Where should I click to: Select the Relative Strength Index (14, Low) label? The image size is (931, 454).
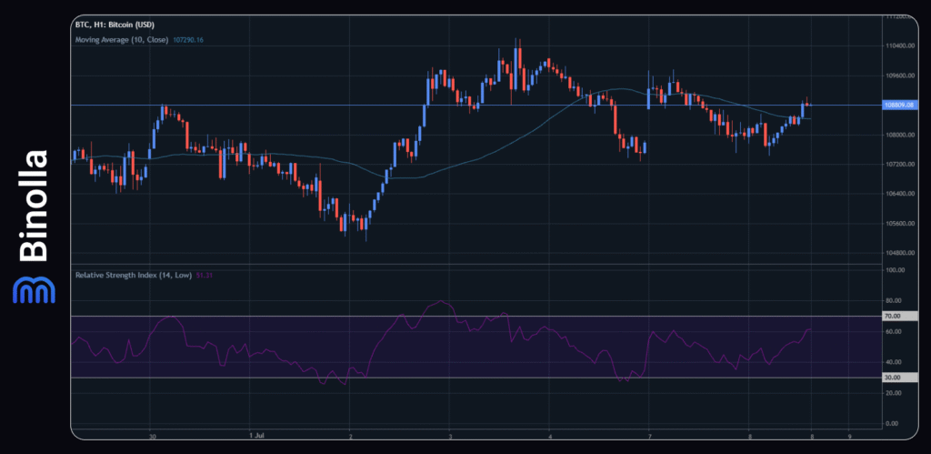[x=134, y=274]
